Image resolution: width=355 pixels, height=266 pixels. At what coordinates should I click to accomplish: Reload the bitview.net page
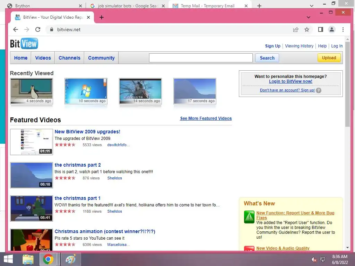tap(38, 29)
